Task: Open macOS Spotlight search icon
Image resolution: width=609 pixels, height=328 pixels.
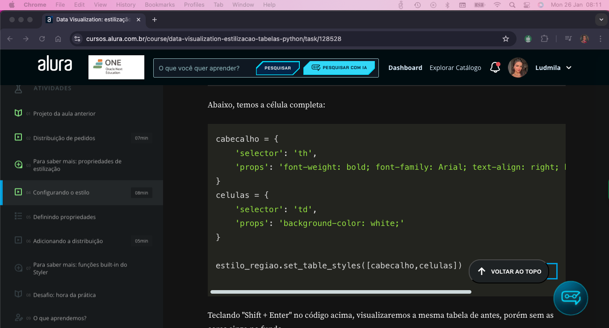Action: [x=512, y=5]
